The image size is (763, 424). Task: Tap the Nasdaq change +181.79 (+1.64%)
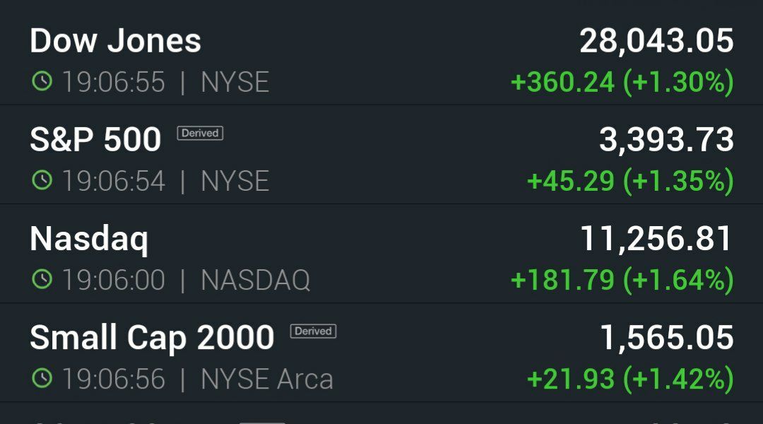pyautogui.click(x=622, y=280)
